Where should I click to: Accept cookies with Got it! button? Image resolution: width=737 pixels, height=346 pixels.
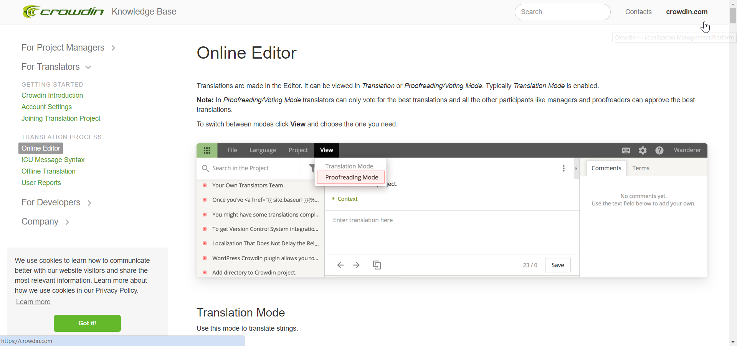click(x=87, y=323)
